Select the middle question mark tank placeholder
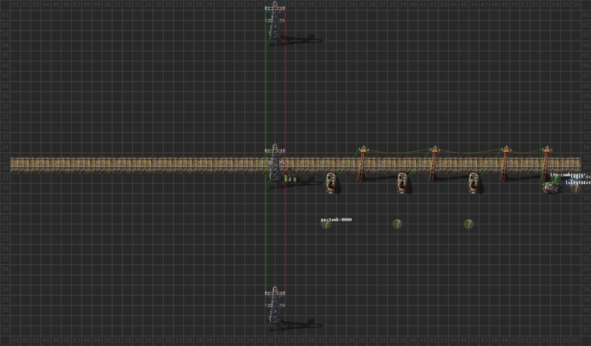 tap(397, 224)
